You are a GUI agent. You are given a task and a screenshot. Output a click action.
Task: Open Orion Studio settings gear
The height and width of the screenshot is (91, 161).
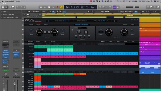(x=114, y=21)
